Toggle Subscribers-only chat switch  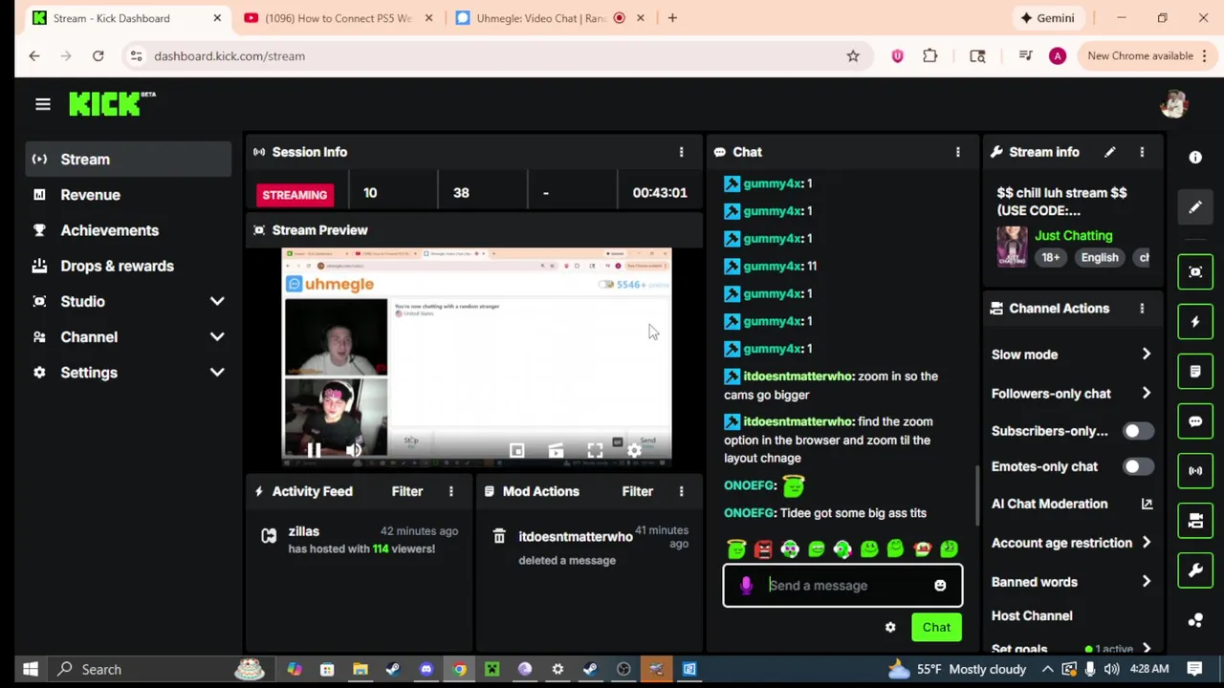(x=1136, y=431)
